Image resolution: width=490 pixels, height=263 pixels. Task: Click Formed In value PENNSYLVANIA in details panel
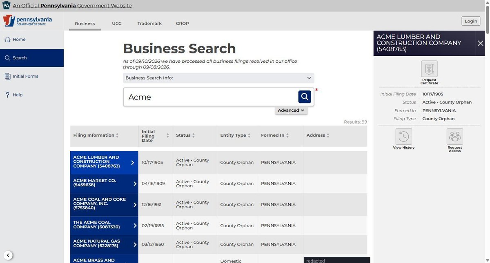pos(439,111)
